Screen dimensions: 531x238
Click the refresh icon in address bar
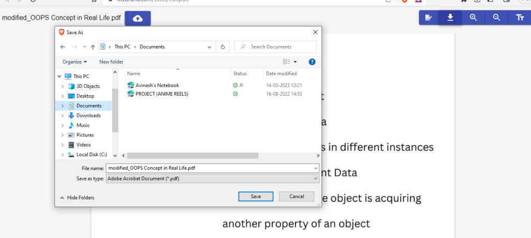point(222,47)
